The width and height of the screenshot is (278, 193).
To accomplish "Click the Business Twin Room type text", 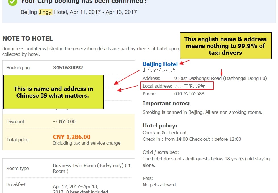I will [x=92, y=168].
